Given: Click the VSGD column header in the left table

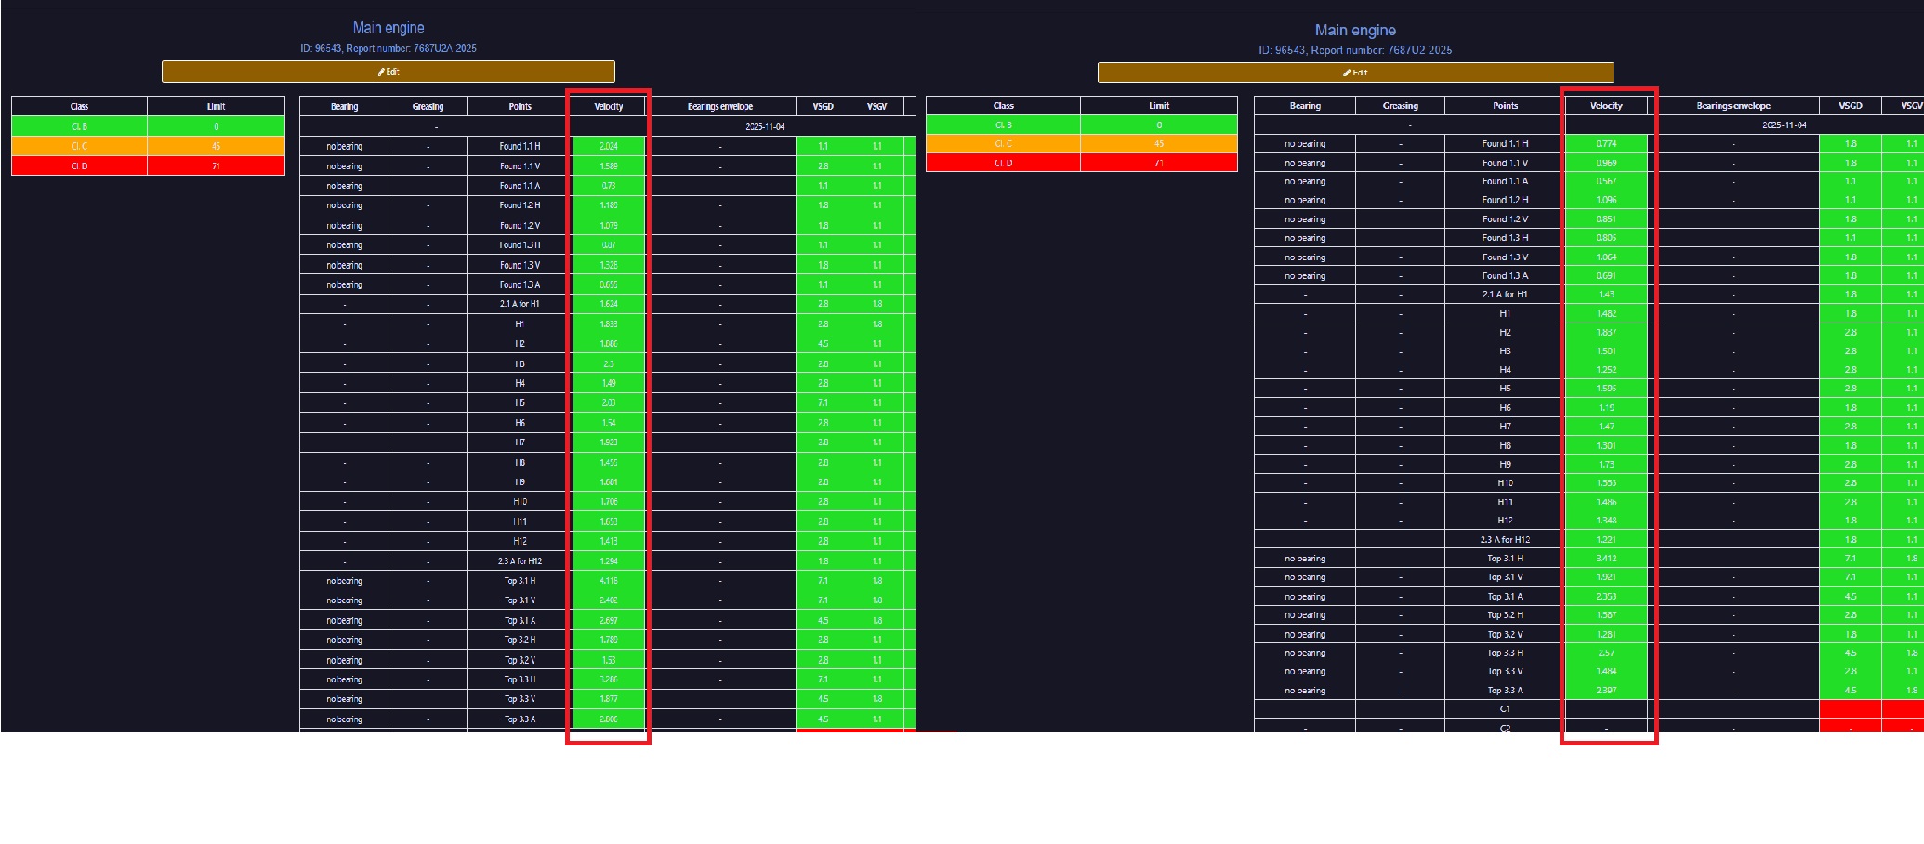Looking at the screenshot, I should tap(823, 107).
